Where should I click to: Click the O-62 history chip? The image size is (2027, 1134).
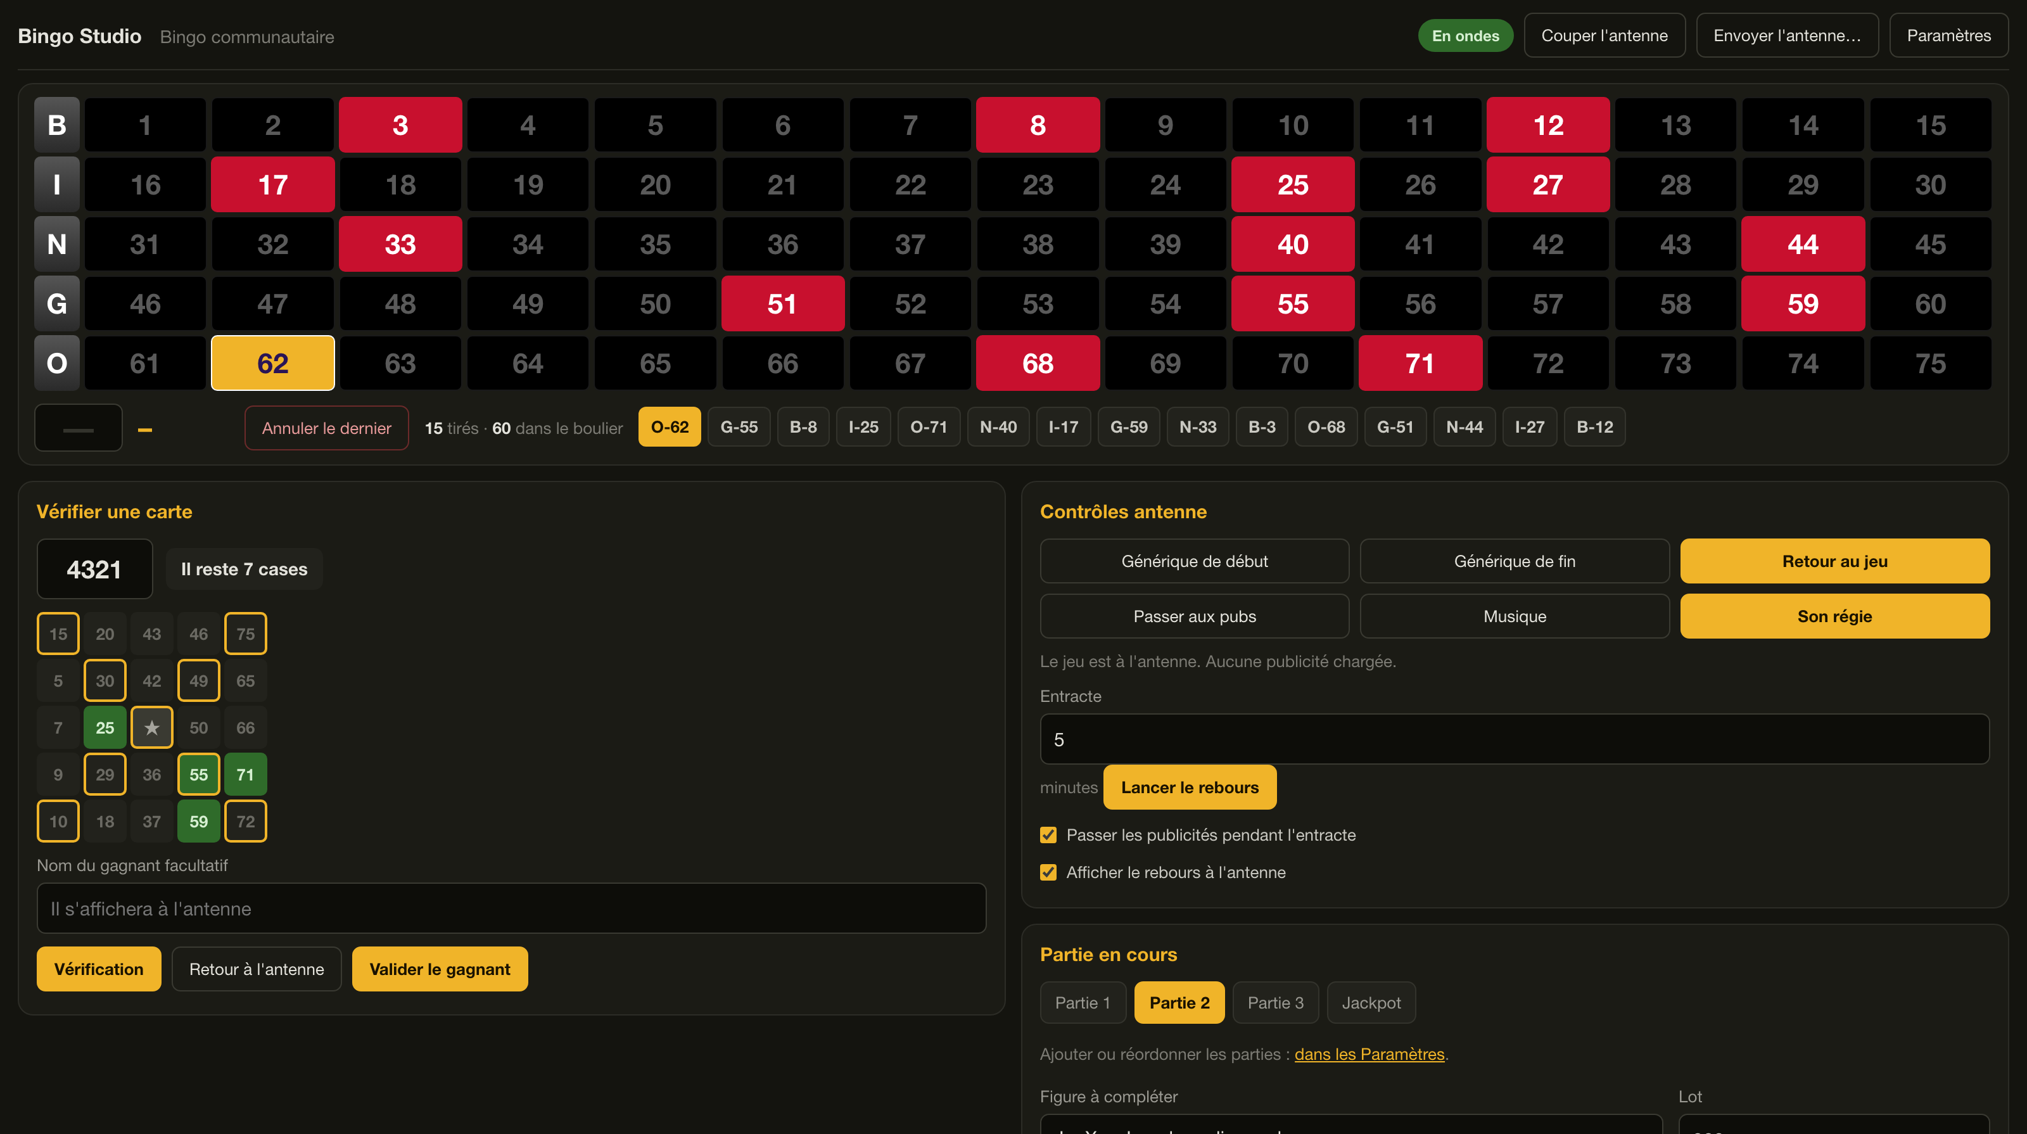(670, 426)
